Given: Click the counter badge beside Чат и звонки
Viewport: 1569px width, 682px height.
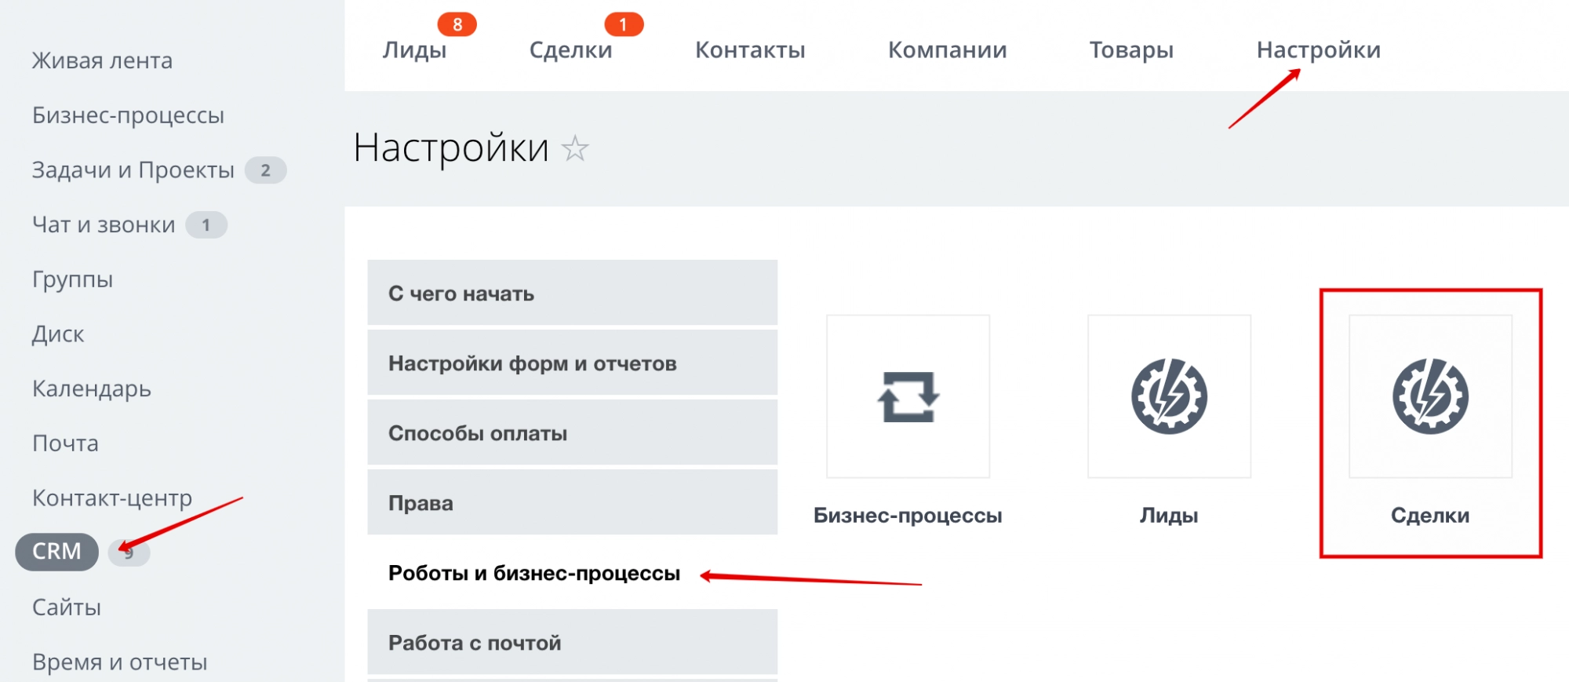Looking at the screenshot, I should (x=206, y=225).
